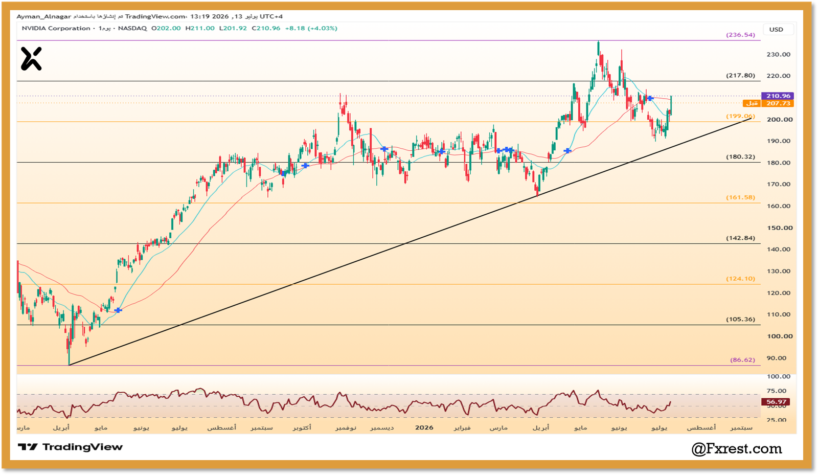Click the 161.58 orange level label

tap(740, 197)
